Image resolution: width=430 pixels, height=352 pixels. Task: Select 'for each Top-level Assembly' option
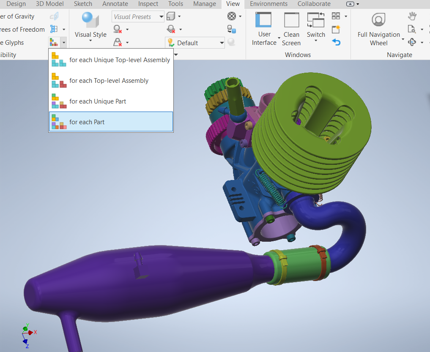(108, 80)
